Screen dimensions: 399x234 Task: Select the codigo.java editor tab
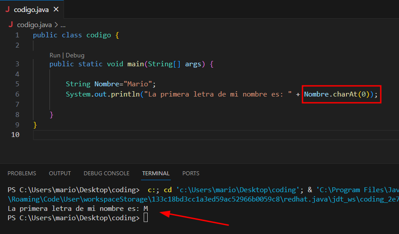click(32, 9)
